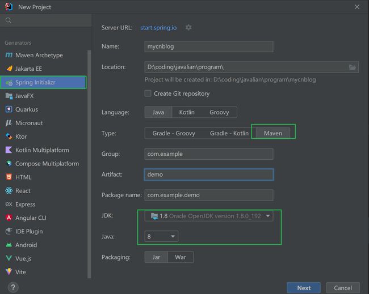Cancel the New Project dialog
369x294 pixels.
click(343, 288)
